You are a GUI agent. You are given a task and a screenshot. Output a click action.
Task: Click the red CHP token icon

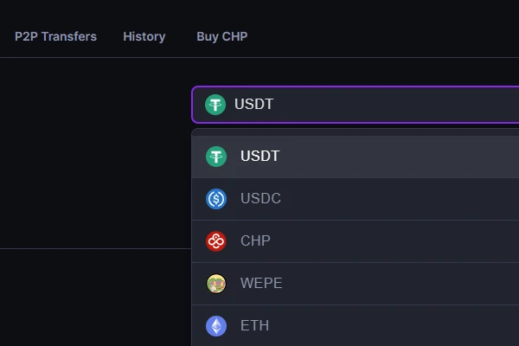(216, 241)
